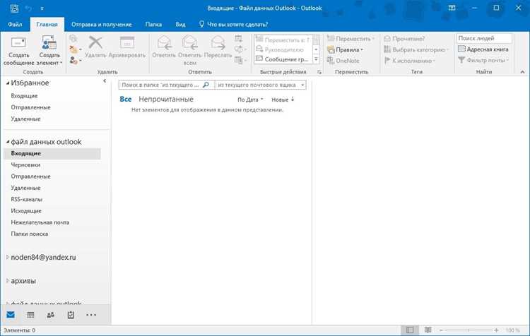Switch to Normal view in status bar
The width and height of the screenshot is (530, 336).
point(410,330)
